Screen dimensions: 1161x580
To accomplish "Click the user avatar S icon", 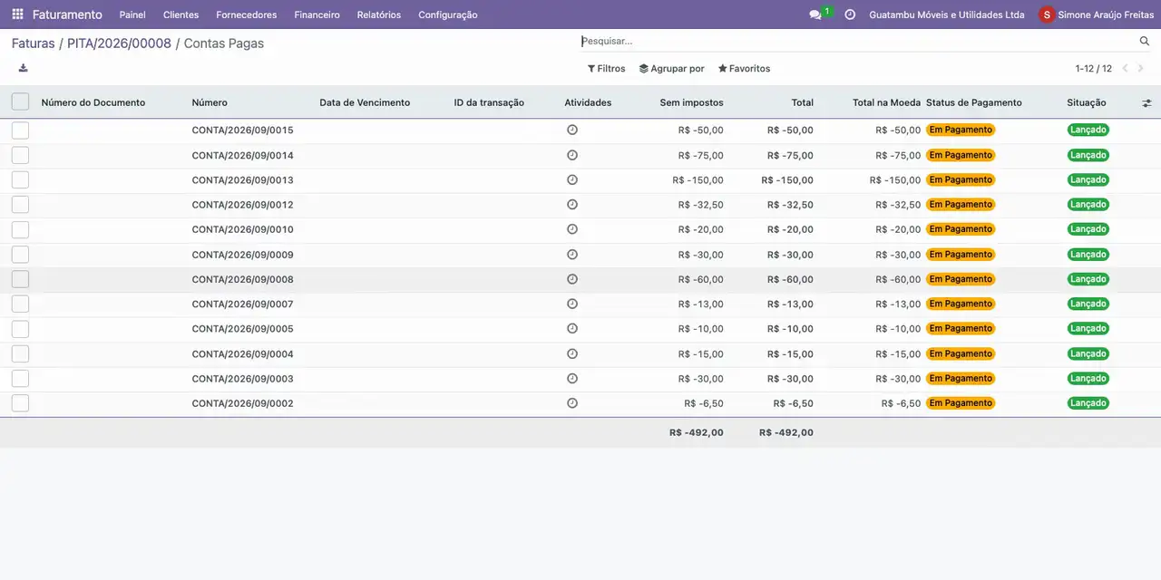I will coord(1047,14).
